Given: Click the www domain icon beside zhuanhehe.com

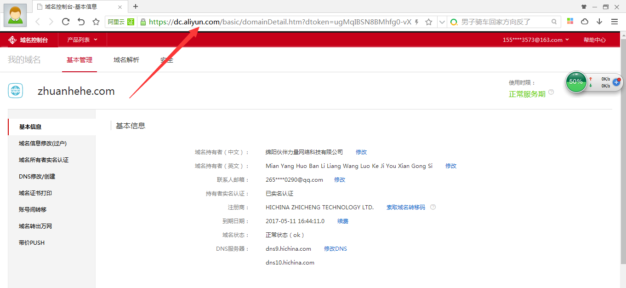Looking at the screenshot, I should click(16, 91).
